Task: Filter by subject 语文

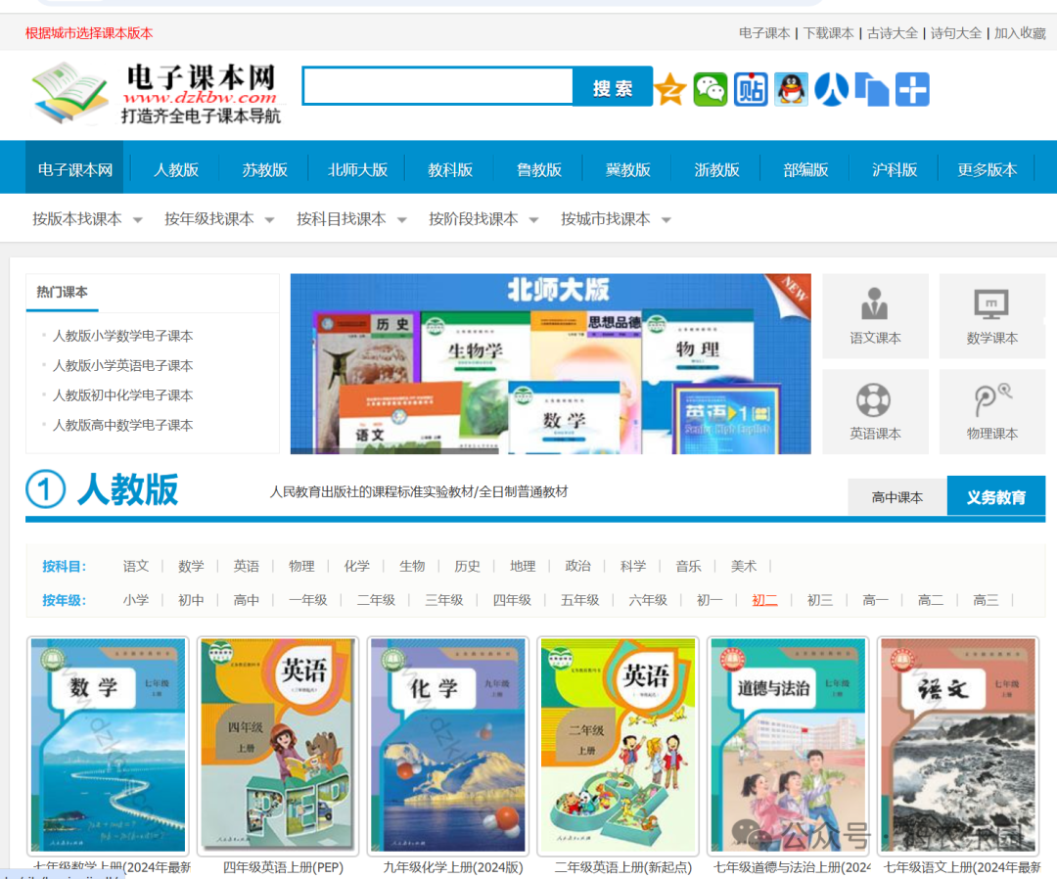Action: (135, 566)
